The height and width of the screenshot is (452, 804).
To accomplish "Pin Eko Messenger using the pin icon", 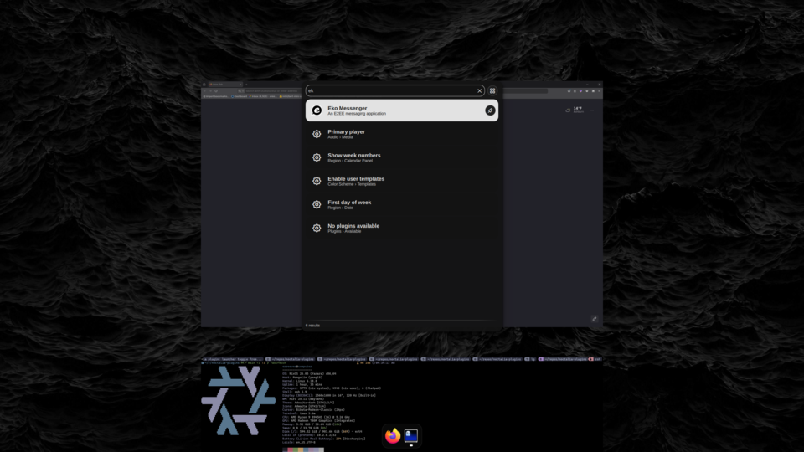I will click(x=490, y=110).
